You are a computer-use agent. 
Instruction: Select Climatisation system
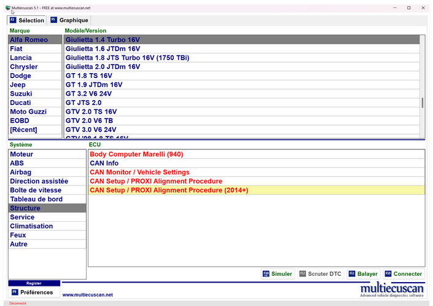[47, 226]
